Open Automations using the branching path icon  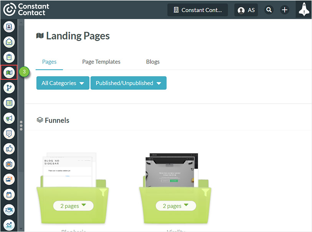tap(9, 87)
